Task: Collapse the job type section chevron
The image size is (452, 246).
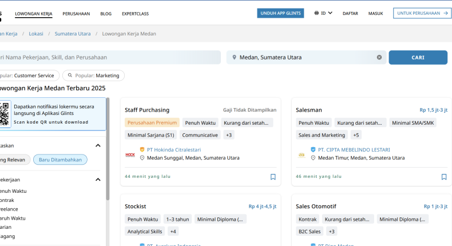Action: 98,180
